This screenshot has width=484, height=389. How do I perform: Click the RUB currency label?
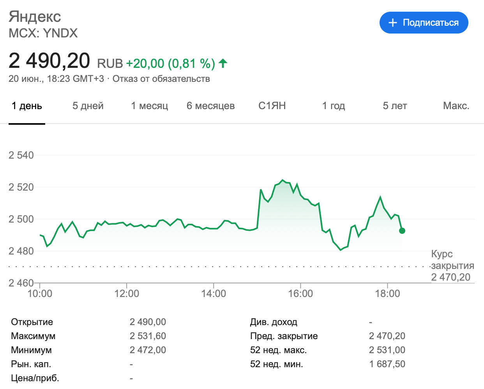[110, 64]
